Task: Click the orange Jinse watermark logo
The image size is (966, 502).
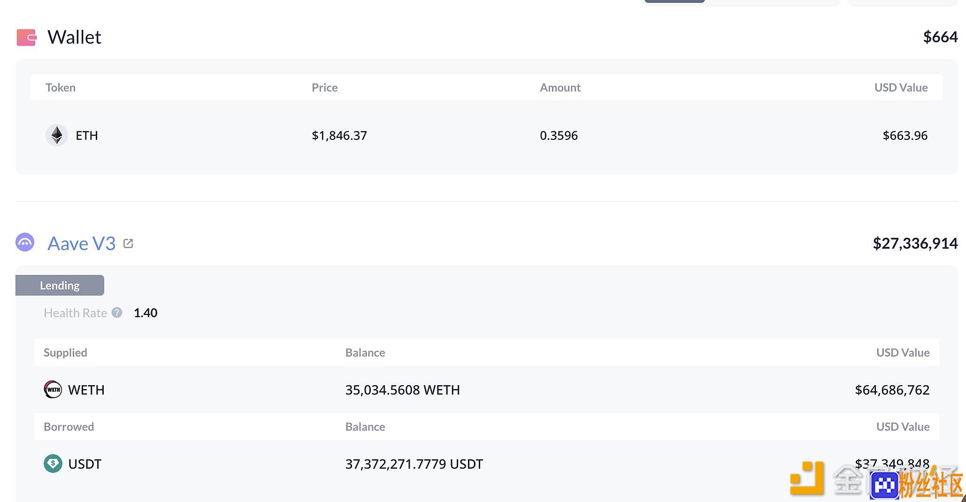Action: (807, 479)
